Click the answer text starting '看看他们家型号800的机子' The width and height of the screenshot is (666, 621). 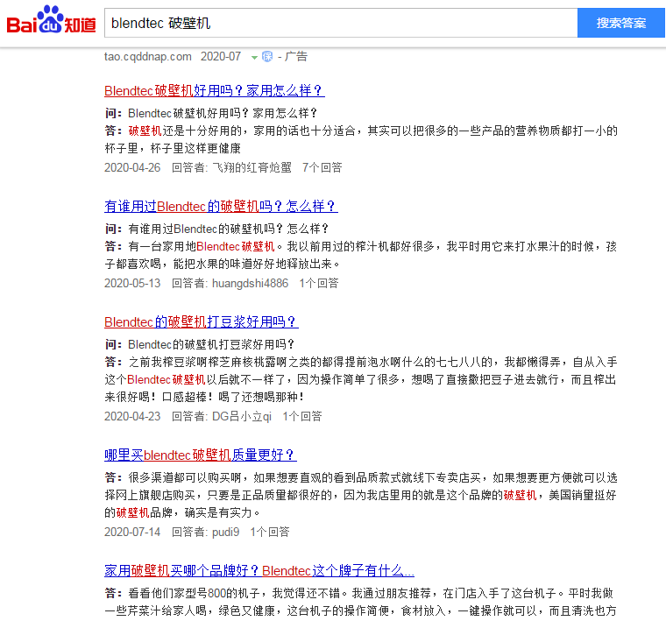pos(361,603)
